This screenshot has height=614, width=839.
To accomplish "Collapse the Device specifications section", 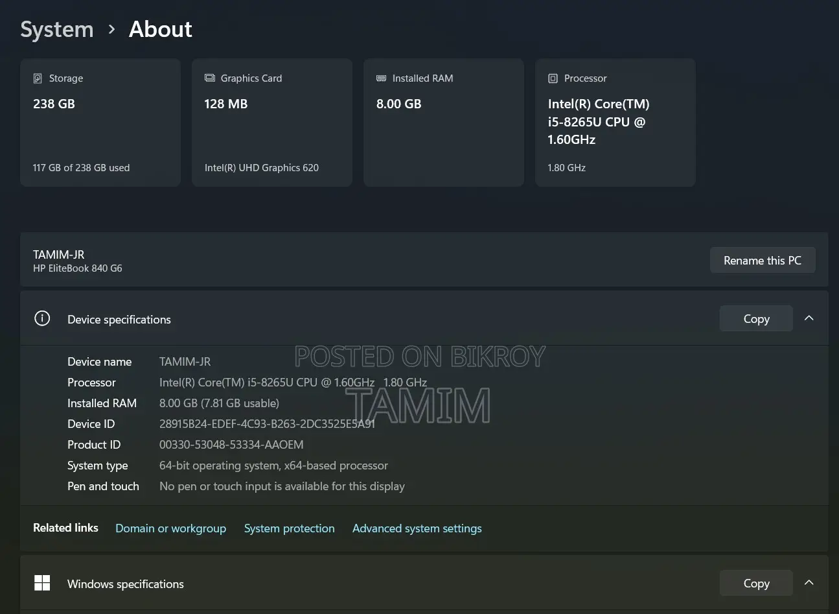I will pyautogui.click(x=809, y=318).
